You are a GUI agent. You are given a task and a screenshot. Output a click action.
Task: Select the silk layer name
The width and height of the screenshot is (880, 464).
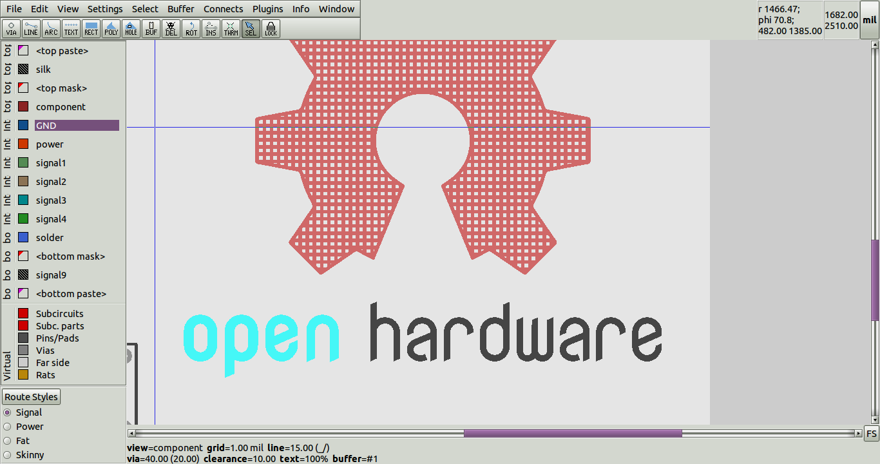43,69
